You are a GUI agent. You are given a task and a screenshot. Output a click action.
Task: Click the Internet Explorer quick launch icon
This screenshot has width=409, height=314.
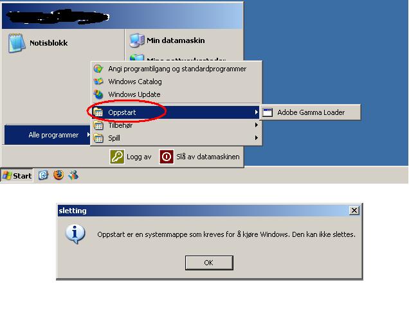[x=43, y=175]
